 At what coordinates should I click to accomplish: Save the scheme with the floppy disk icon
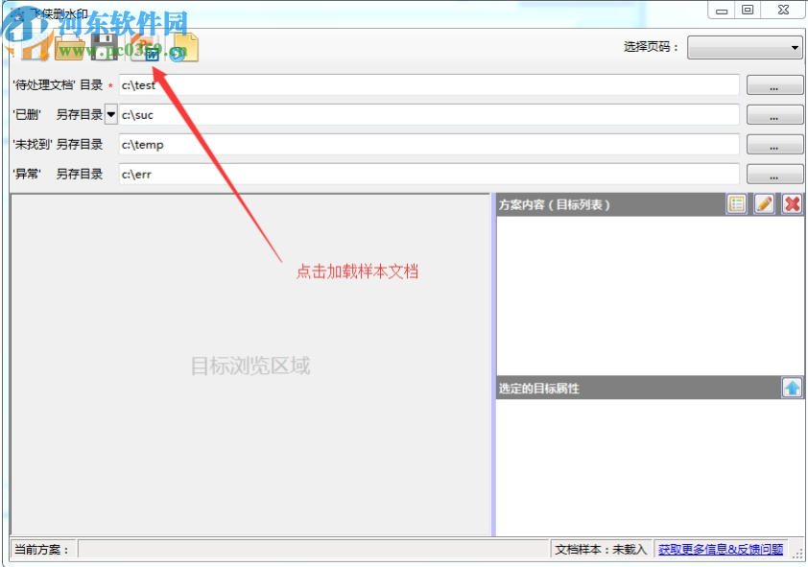pyautogui.click(x=105, y=47)
